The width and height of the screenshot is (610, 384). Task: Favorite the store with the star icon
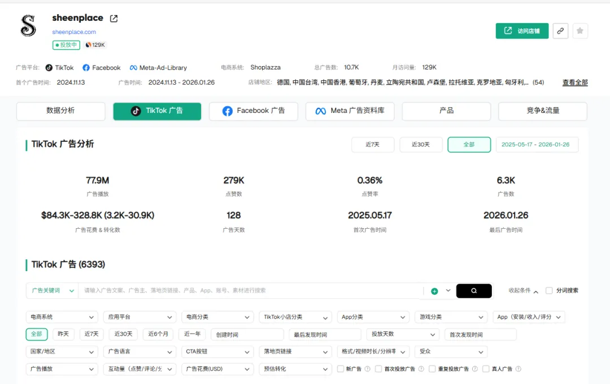click(x=580, y=30)
